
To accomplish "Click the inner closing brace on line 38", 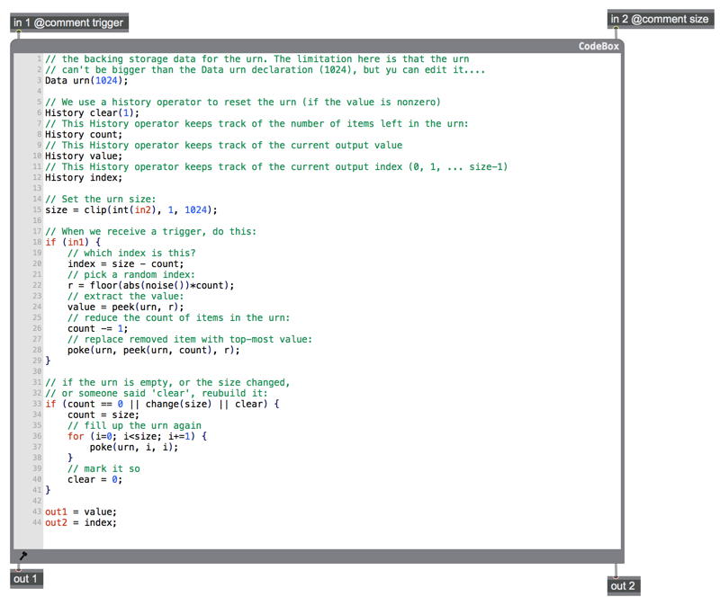I will tap(70, 458).
